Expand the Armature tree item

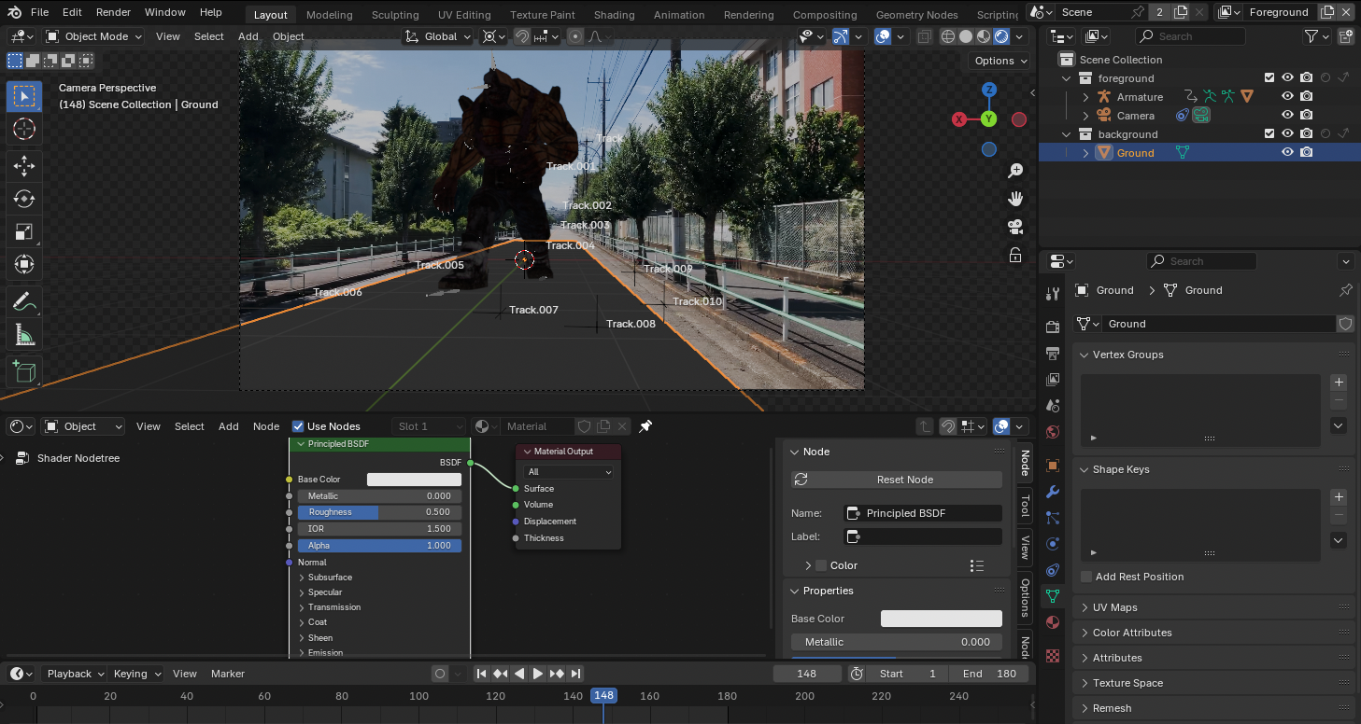(1085, 97)
